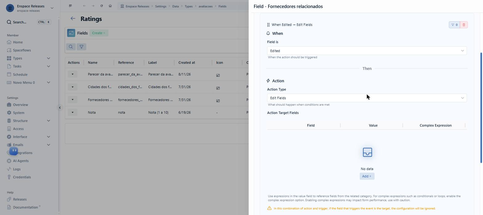Click the side panel vertical scrollbar
The height and width of the screenshot is (215, 483).
(x=481, y=108)
